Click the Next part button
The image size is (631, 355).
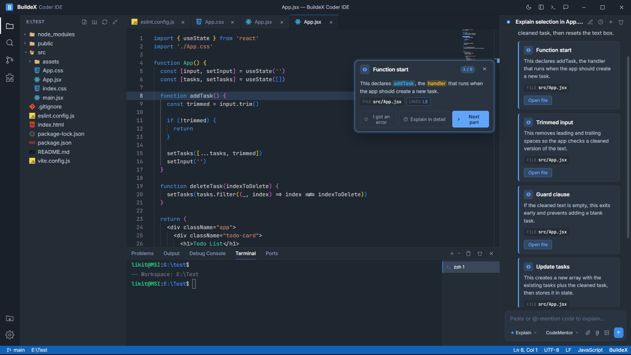coord(470,119)
